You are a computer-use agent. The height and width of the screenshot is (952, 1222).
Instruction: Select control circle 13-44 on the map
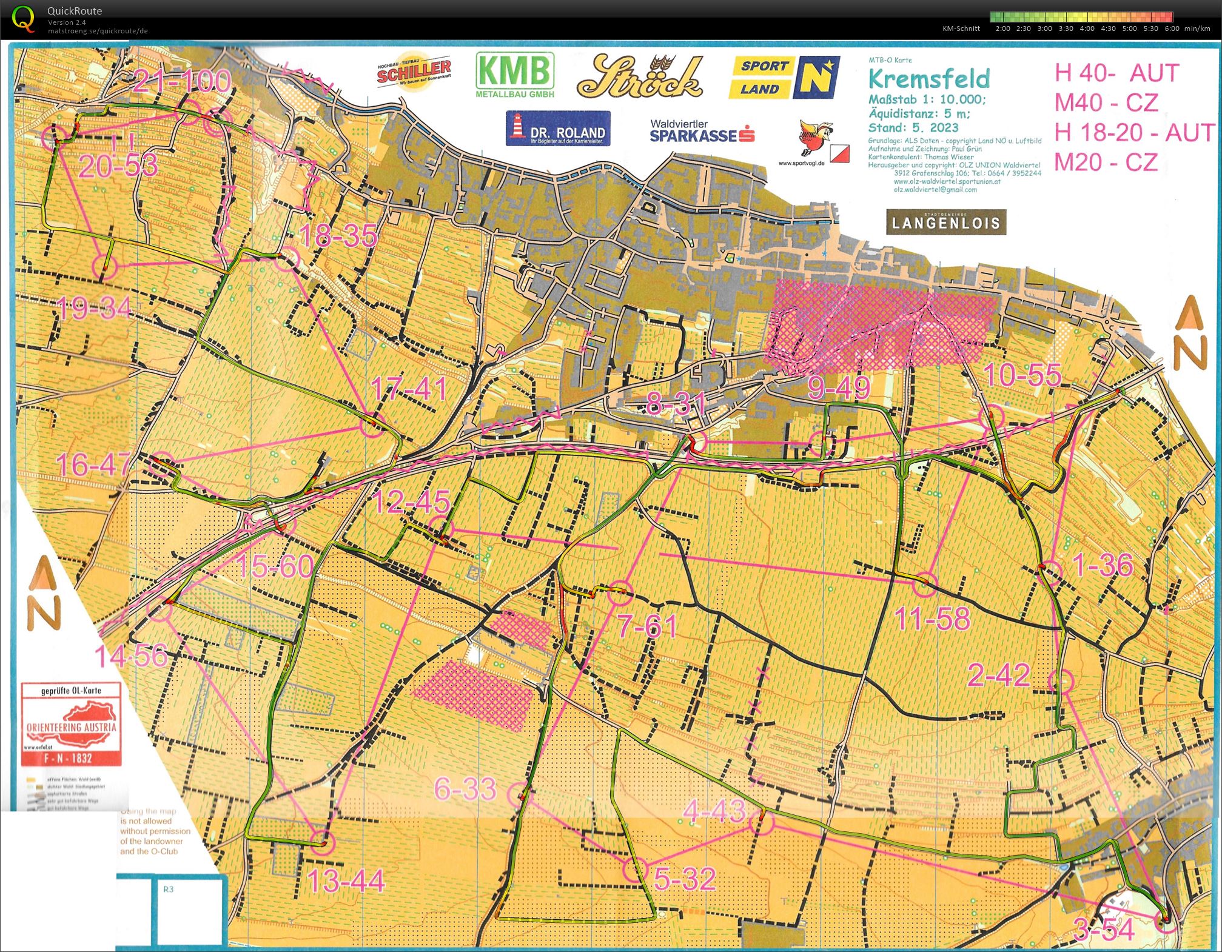(323, 842)
